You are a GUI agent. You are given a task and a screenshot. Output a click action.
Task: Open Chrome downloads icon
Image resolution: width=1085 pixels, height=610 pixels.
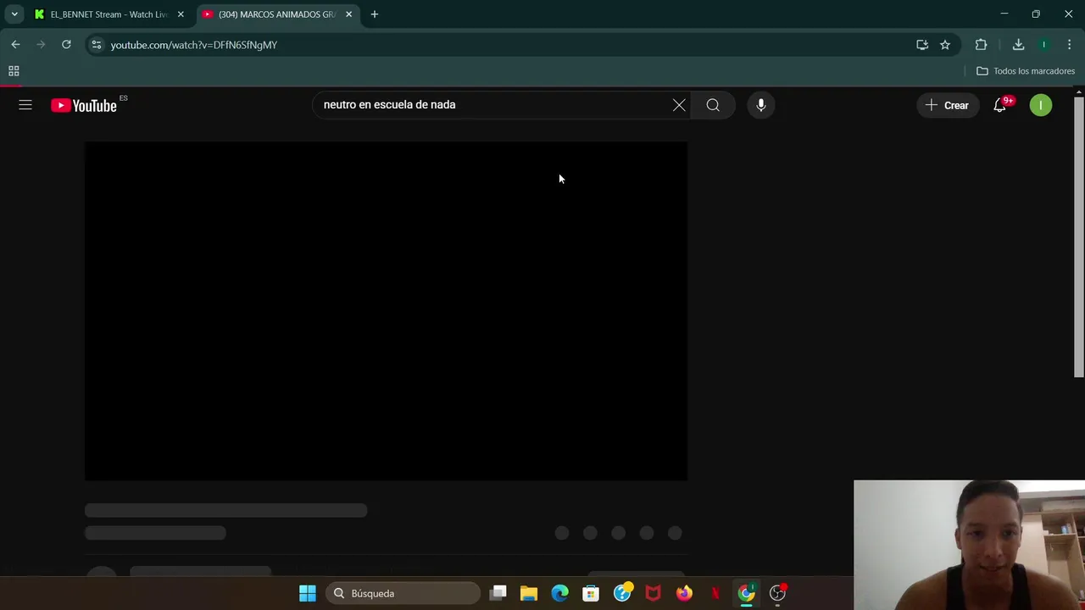tap(1018, 45)
